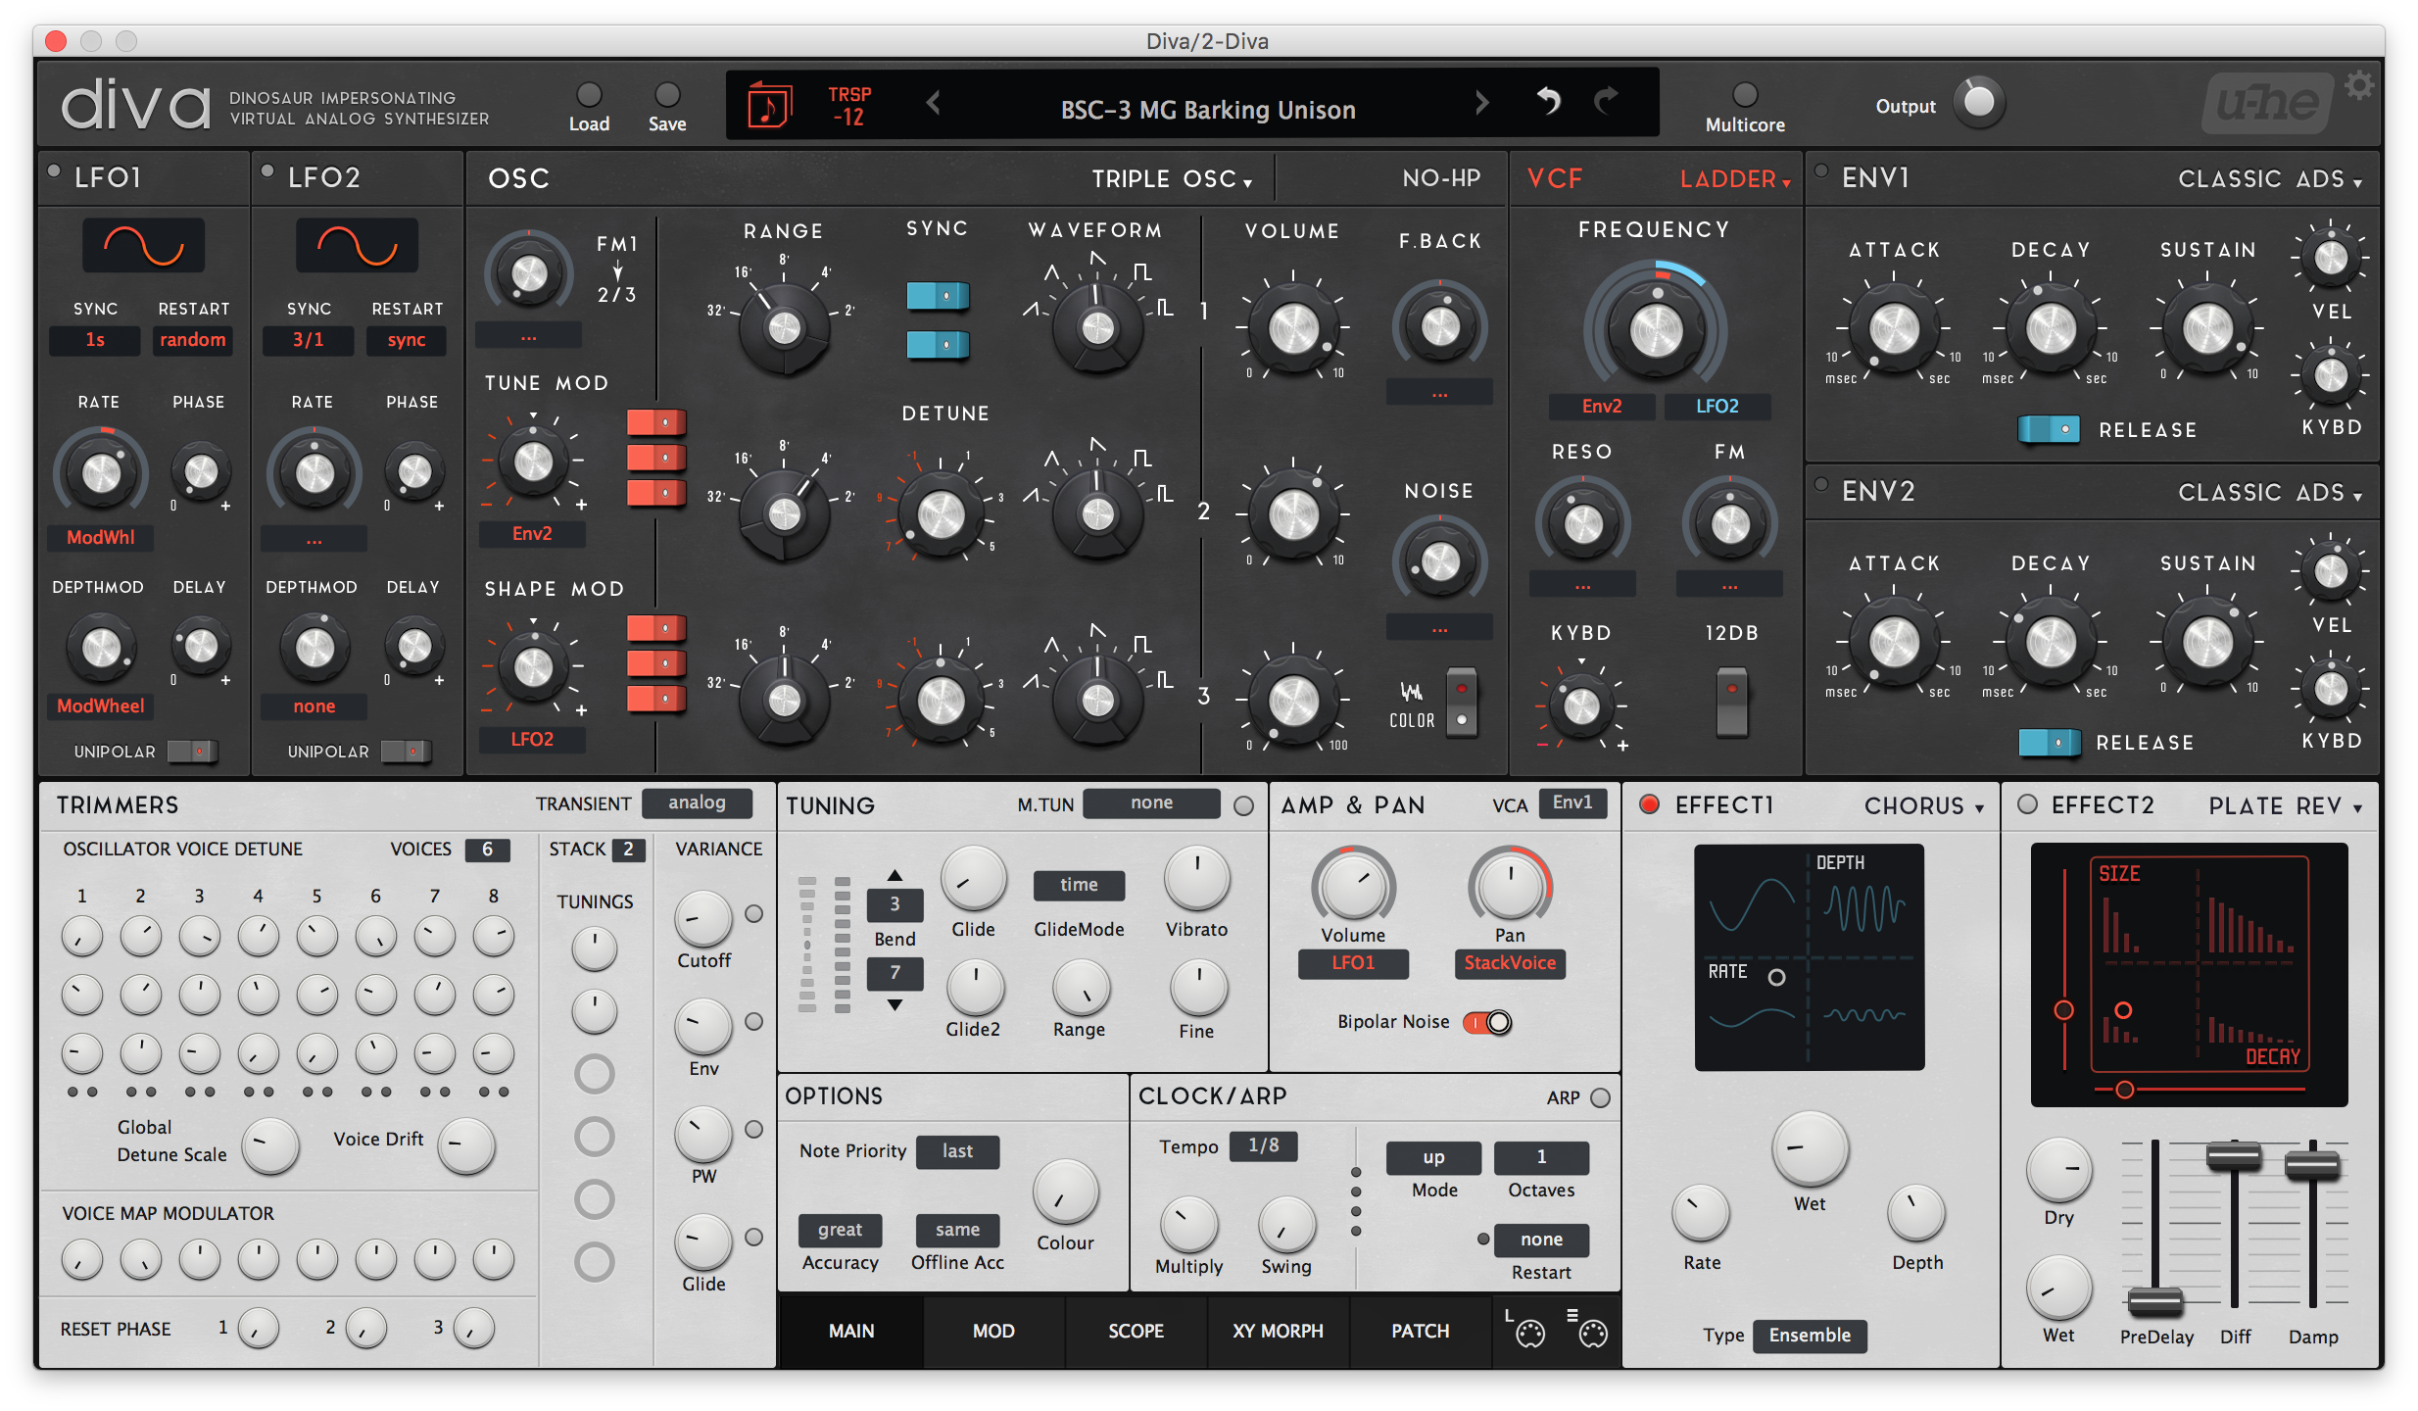
Task: Enable EFFECT2 power button
Action: click(2027, 804)
